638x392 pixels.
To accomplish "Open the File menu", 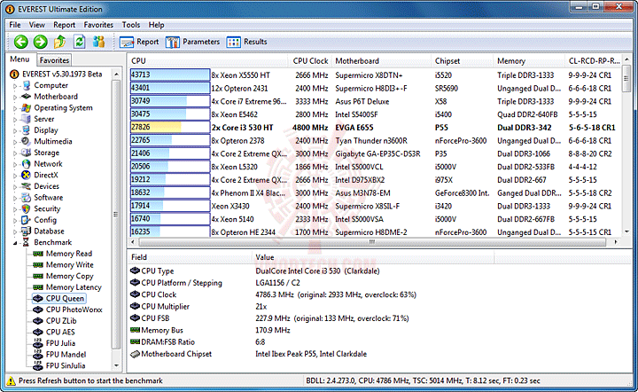I will coord(15,25).
